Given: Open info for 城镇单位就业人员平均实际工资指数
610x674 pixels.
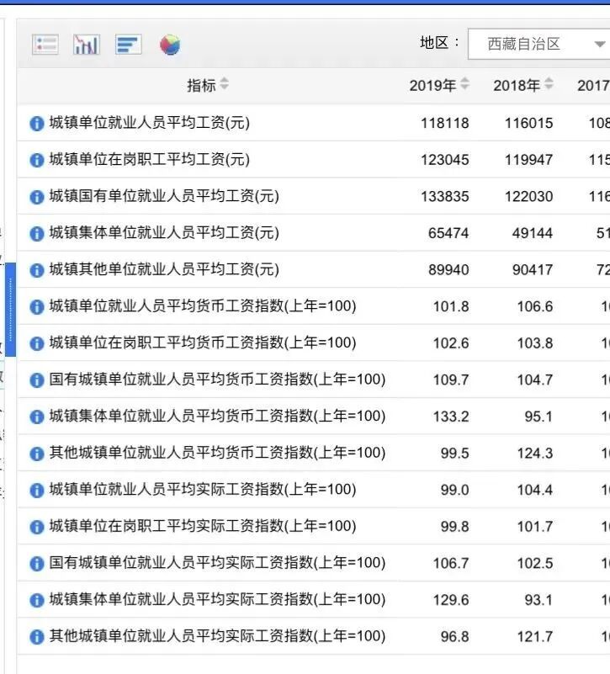Looking at the screenshot, I should pyautogui.click(x=37, y=491).
